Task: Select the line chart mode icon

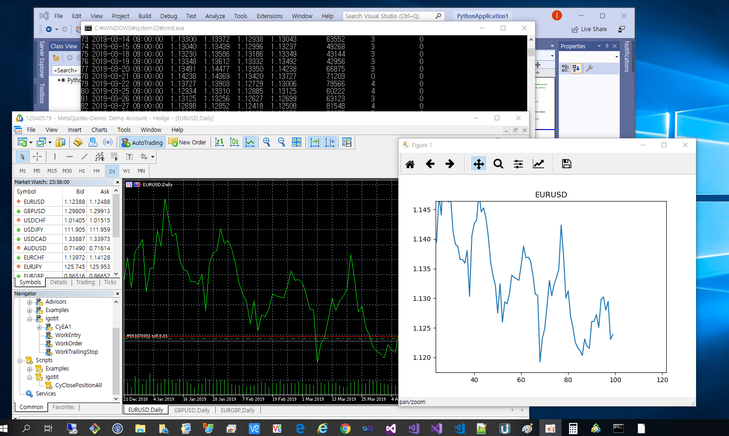Action: [250, 142]
